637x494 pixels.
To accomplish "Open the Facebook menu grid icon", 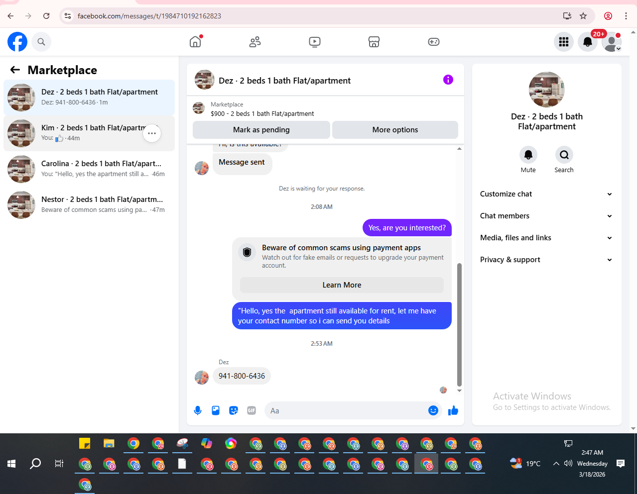I will coord(564,42).
